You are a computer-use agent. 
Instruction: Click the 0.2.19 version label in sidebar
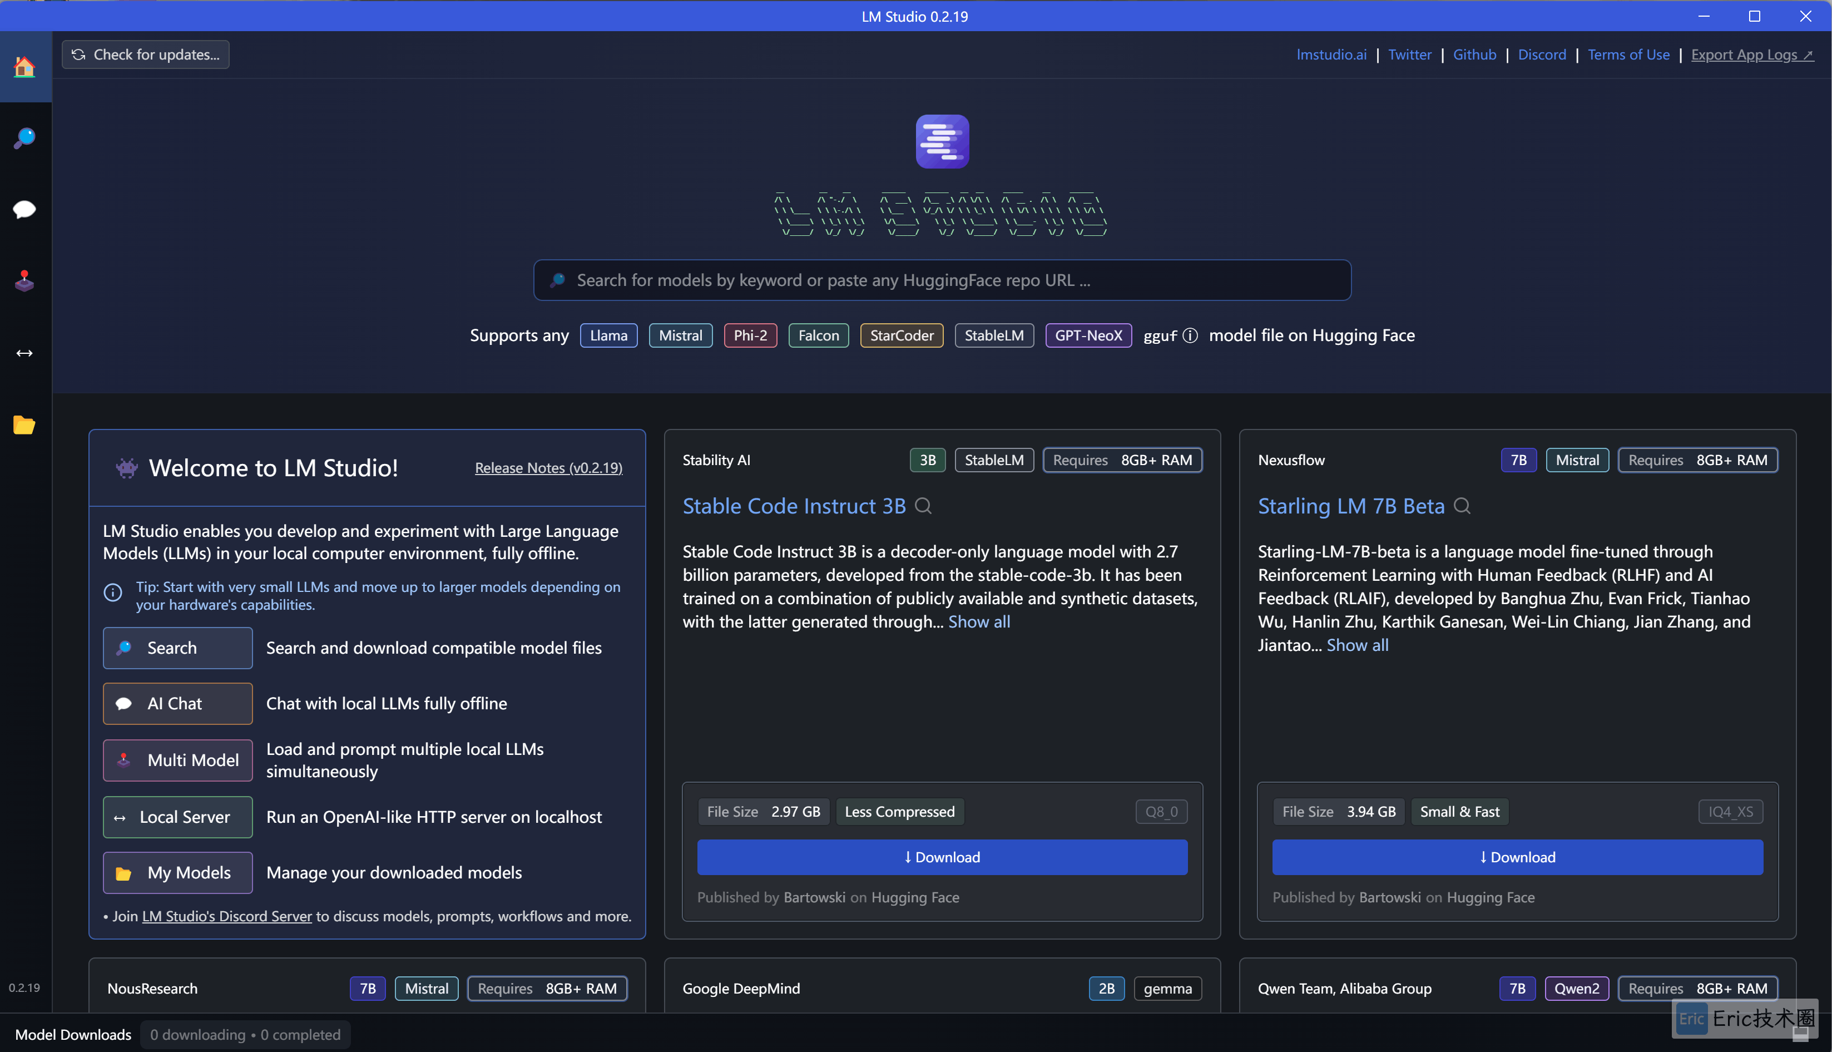click(x=24, y=987)
